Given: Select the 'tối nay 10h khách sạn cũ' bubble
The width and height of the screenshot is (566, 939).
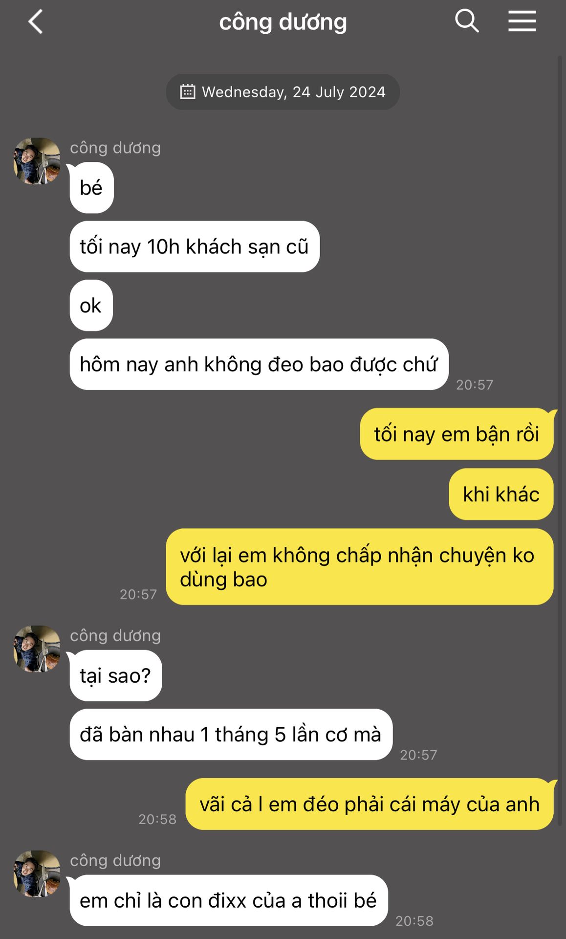Looking at the screenshot, I should pos(195,246).
